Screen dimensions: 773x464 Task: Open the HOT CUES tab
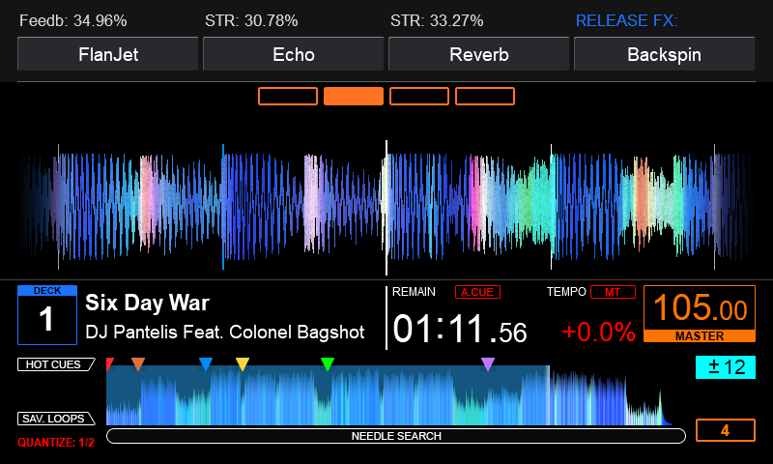56,364
